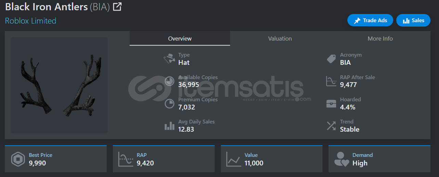Viewport: 439px width, 177px height.
Task: Click the Best Price value 9,990
Action: (x=37, y=163)
